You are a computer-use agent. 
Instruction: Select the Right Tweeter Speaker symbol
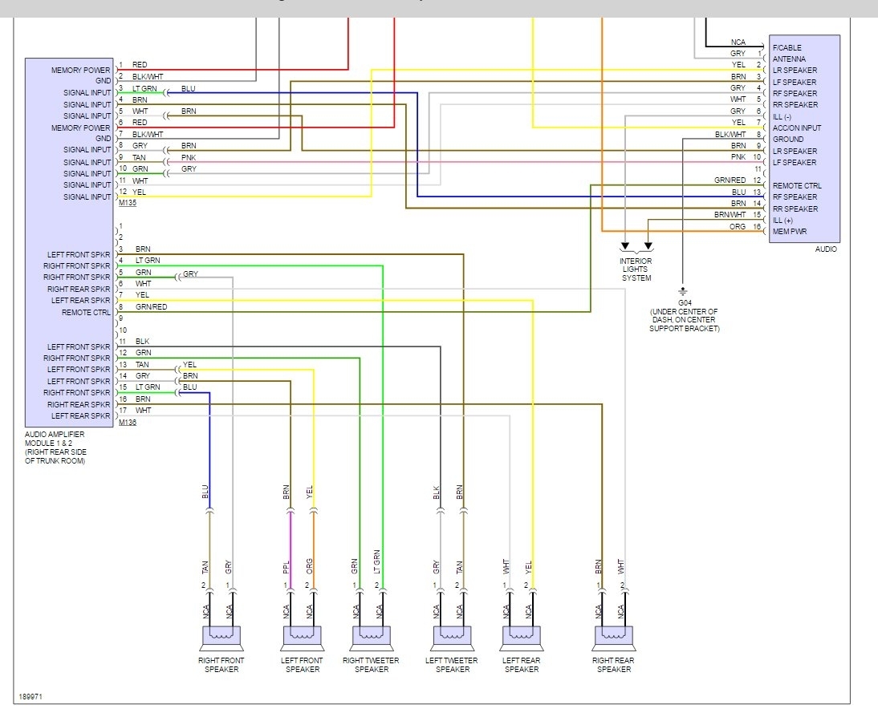pos(372,638)
